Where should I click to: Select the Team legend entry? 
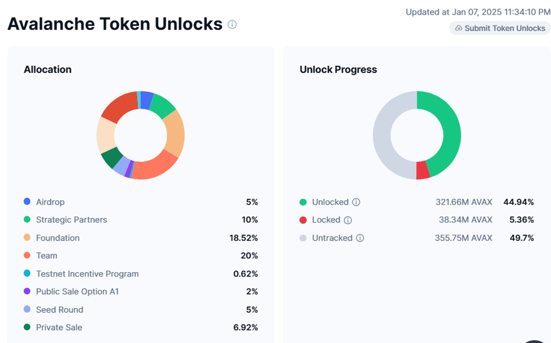46,256
